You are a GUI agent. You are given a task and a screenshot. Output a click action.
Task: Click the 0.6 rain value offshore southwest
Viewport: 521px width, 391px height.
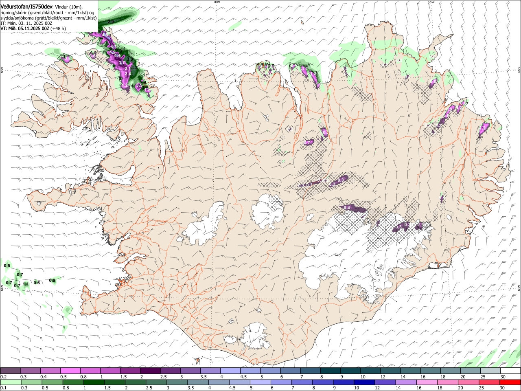click(x=37, y=283)
